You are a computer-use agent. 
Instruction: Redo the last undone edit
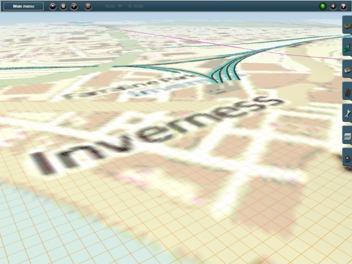(x=135, y=6)
